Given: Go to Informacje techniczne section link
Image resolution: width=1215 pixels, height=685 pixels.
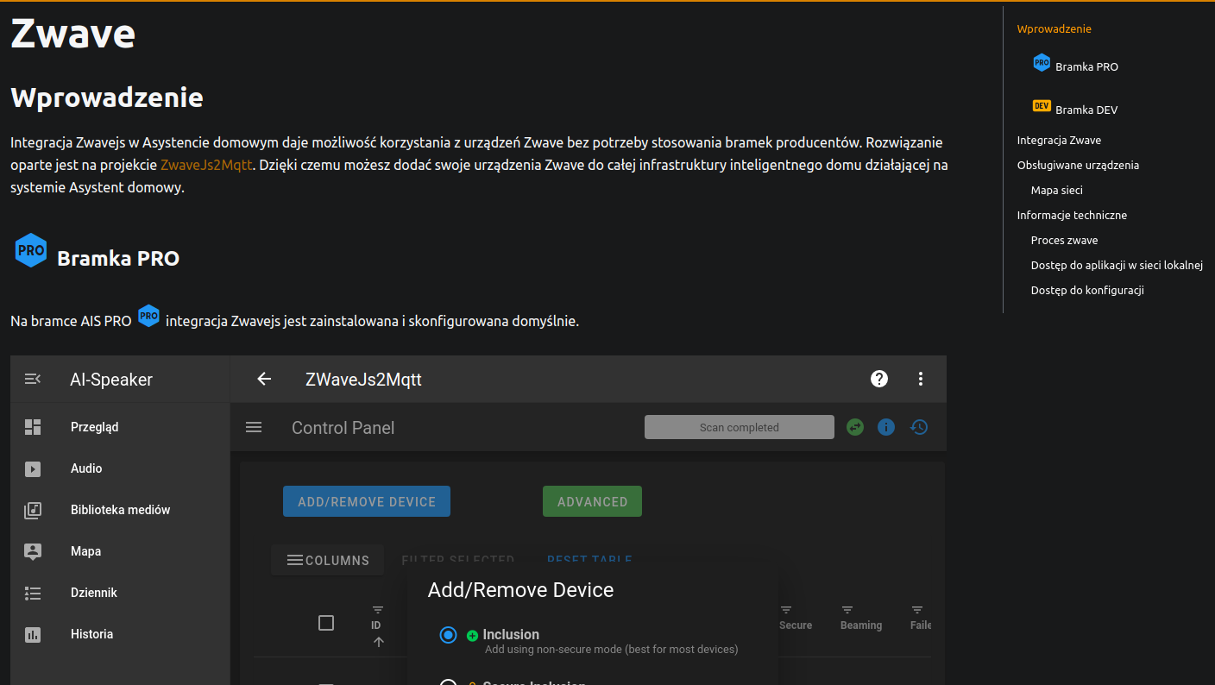Looking at the screenshot, I should [1072, 215].
